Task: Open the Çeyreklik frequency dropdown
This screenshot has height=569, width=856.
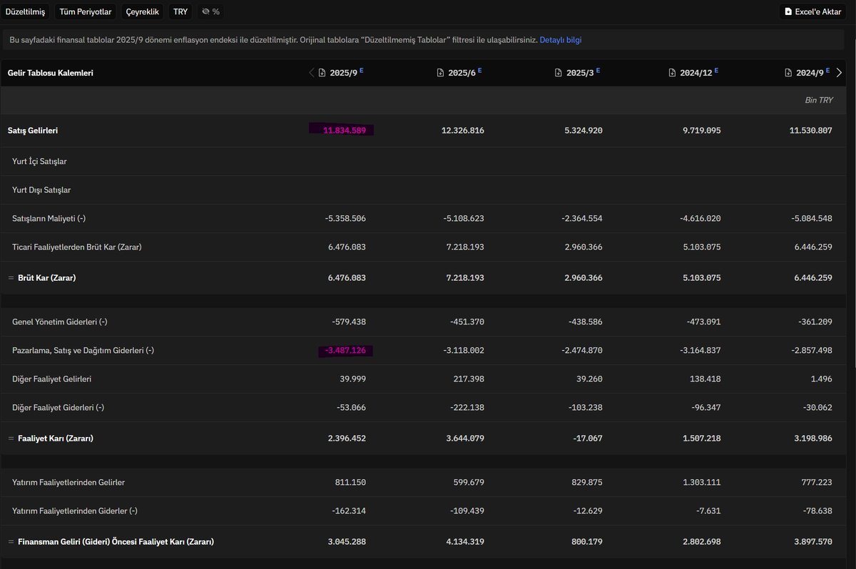Action: pos(143,11)
